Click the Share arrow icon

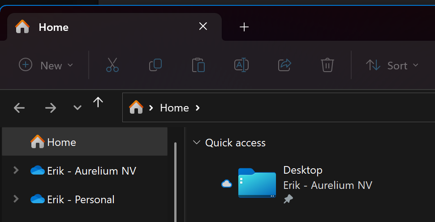[x=284, y=65]
